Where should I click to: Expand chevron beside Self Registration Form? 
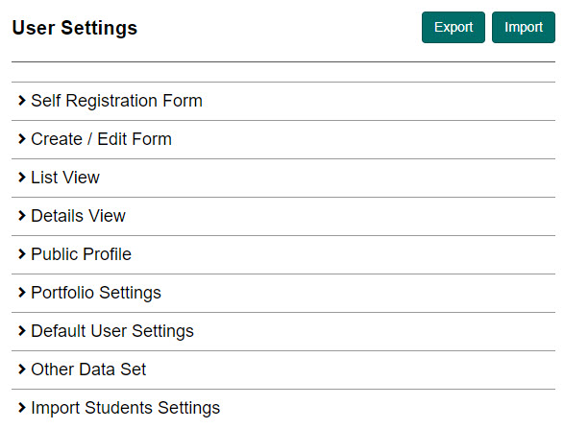click(x=22, y=101)
